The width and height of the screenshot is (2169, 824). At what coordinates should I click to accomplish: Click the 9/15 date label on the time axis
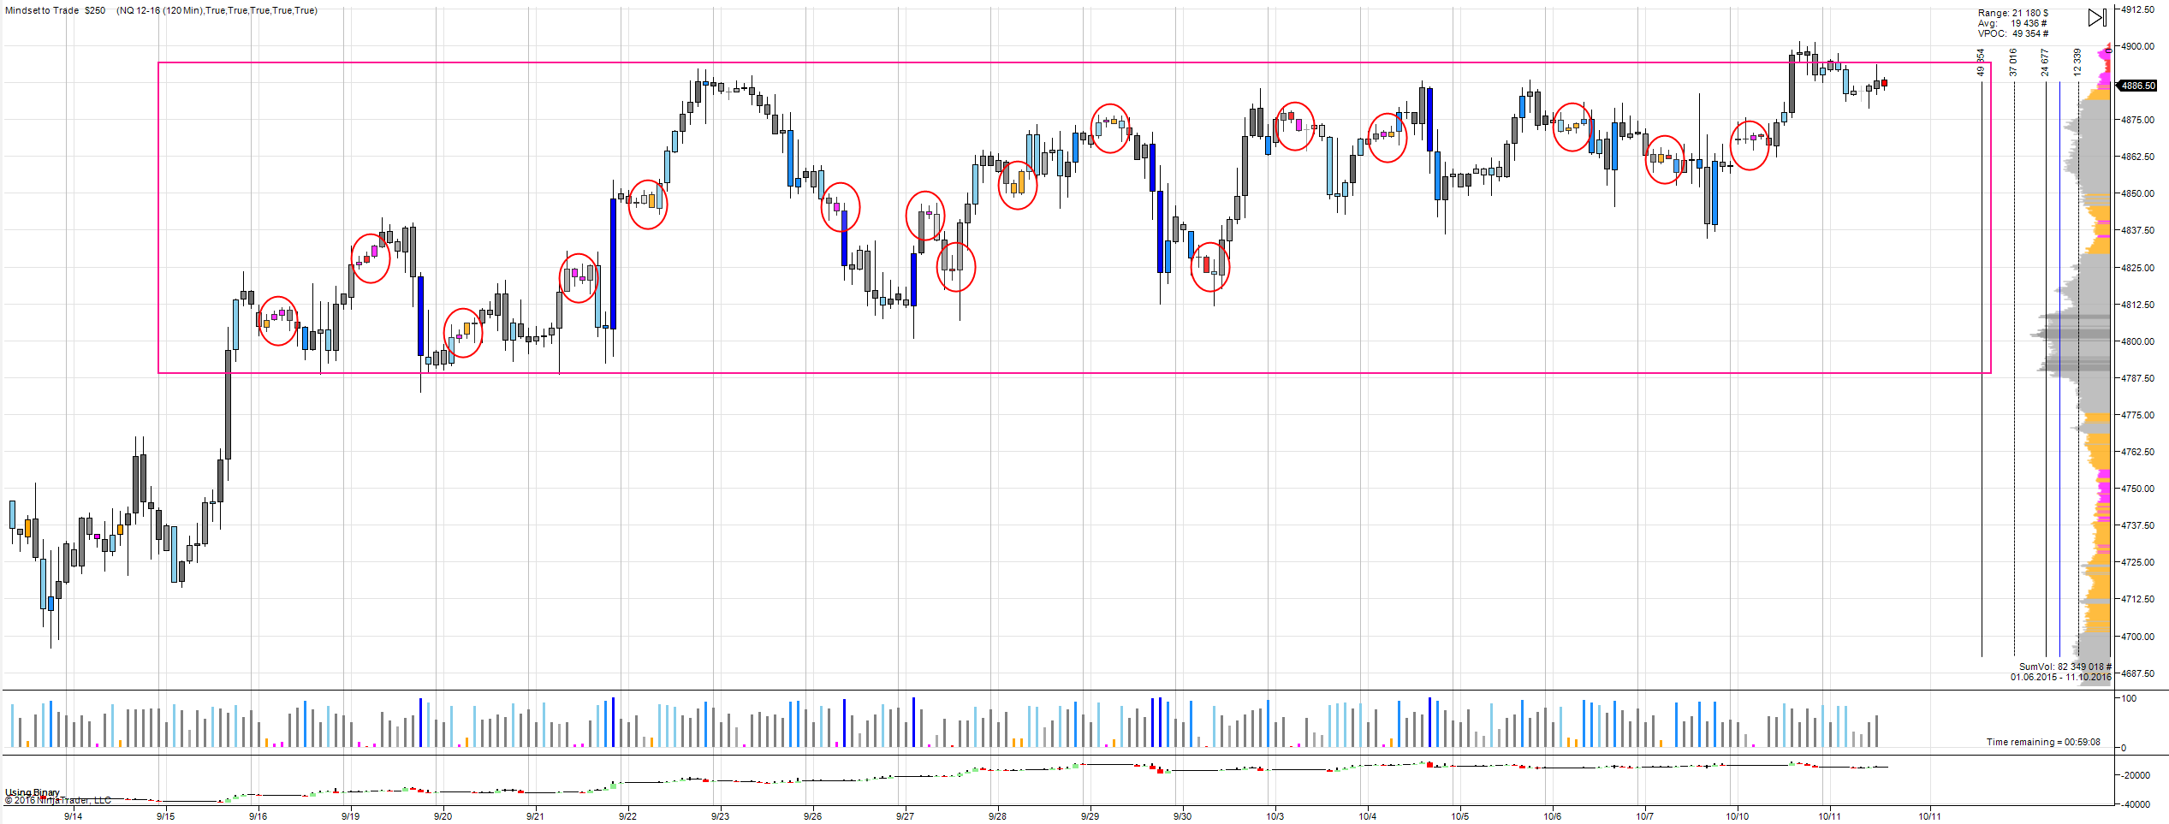[x=166, y=816]
